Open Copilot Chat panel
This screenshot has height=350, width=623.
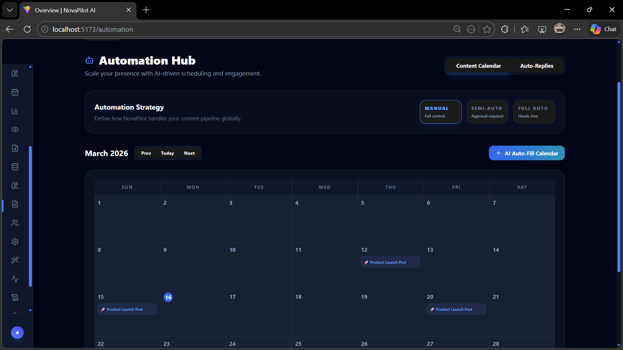[x=604, y=29]
